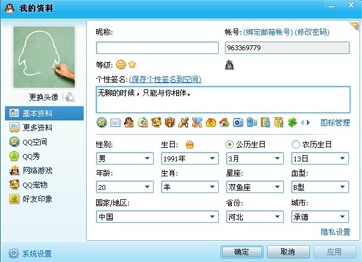Open the 省份 dropdown showing 河北
362x262 pixels.
[255, 217]
